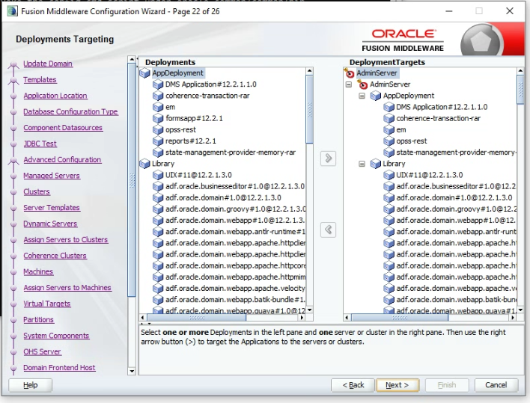Select reports#12.2.1 in Deployments list
This screenshot has width=530, height=403.
(x=191, y=141)
